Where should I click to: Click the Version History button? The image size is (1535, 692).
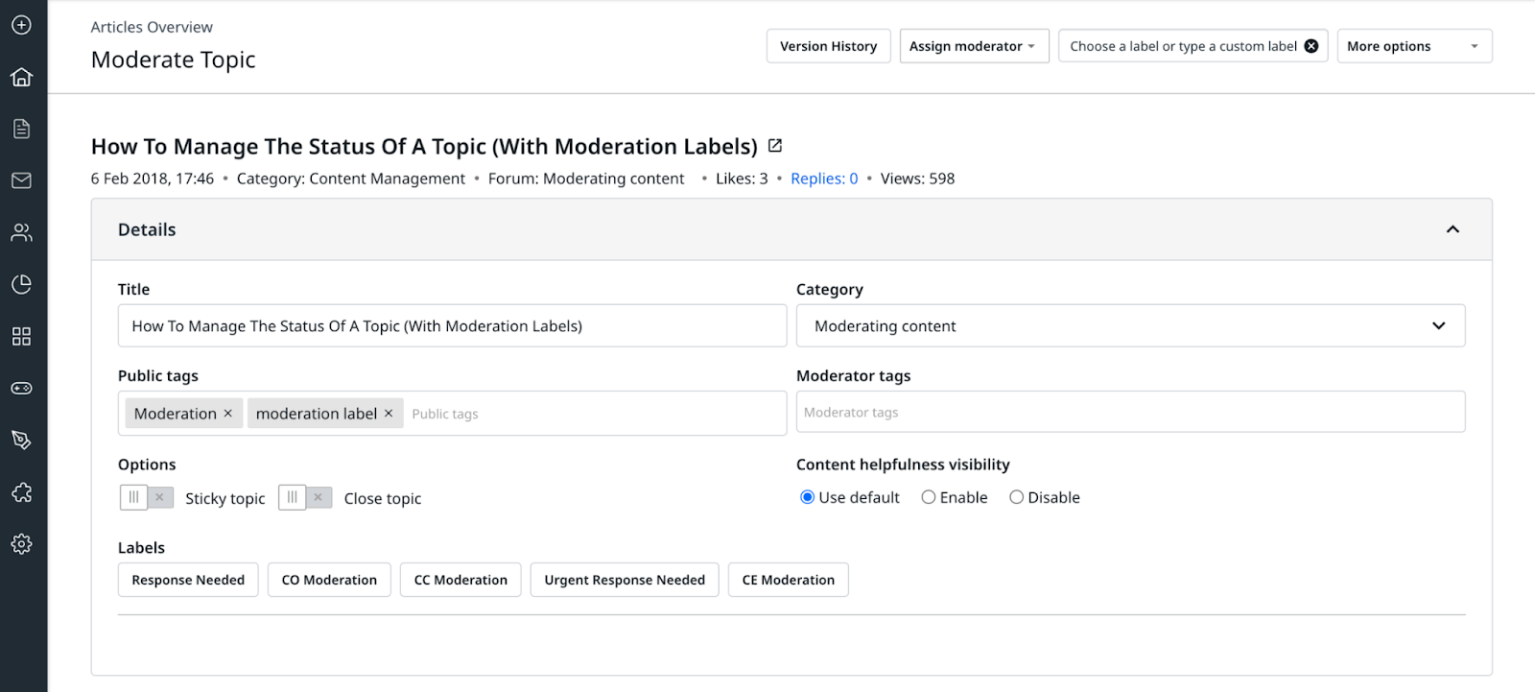(828, 46)
